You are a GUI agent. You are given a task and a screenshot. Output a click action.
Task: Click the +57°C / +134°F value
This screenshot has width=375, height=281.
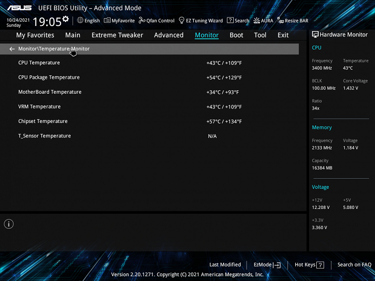[x=224, y=122]
